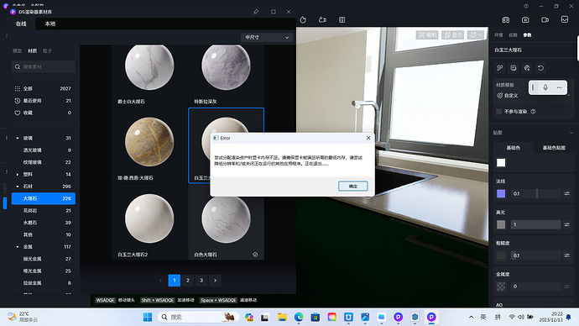Screen dimensions: 579x326
Task: Open the render queue icon beside import
Action: point(342,19)
